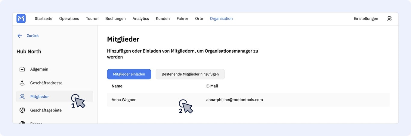Click the Mitglieder page heading
The width and height of the screenshot is (411, 136).
click(x=123, y=39)
